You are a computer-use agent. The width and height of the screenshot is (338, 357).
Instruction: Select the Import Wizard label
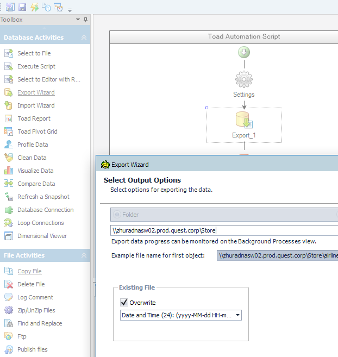pos(36,105)
